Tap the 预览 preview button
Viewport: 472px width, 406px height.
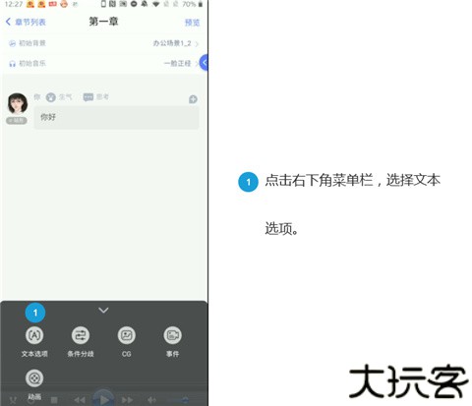(x=192, y=23)
